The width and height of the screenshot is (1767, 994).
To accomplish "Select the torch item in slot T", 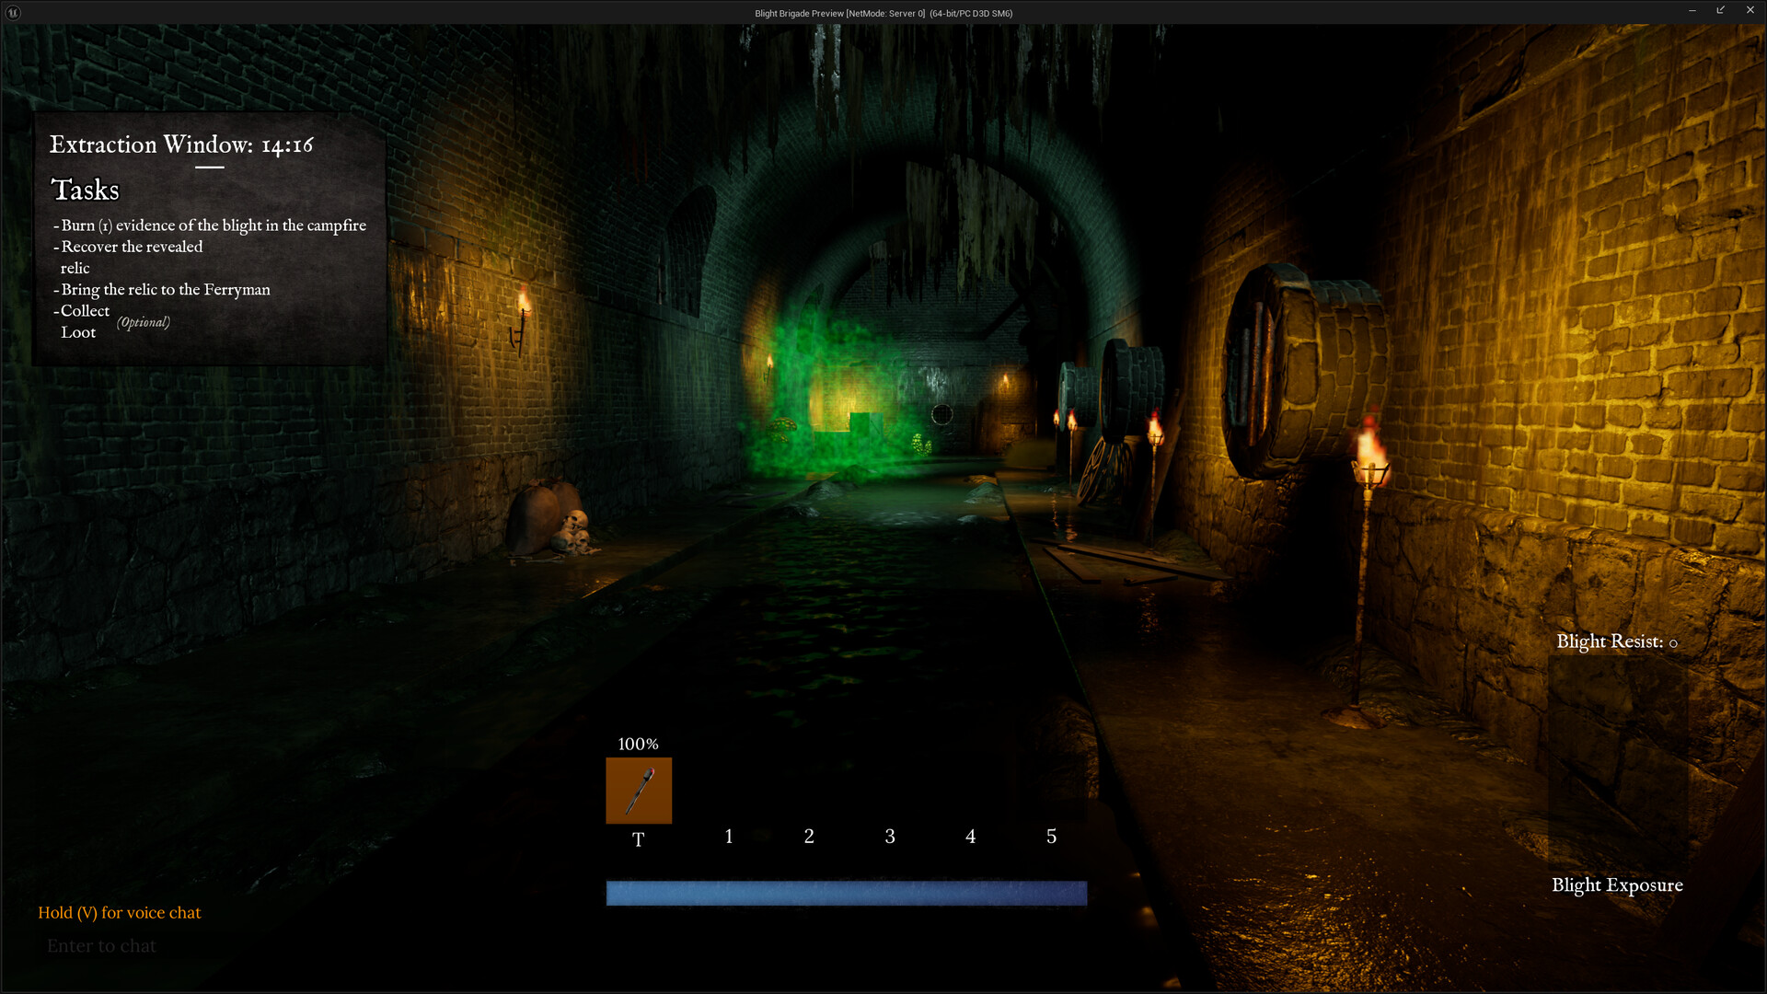I will point(639,791).
